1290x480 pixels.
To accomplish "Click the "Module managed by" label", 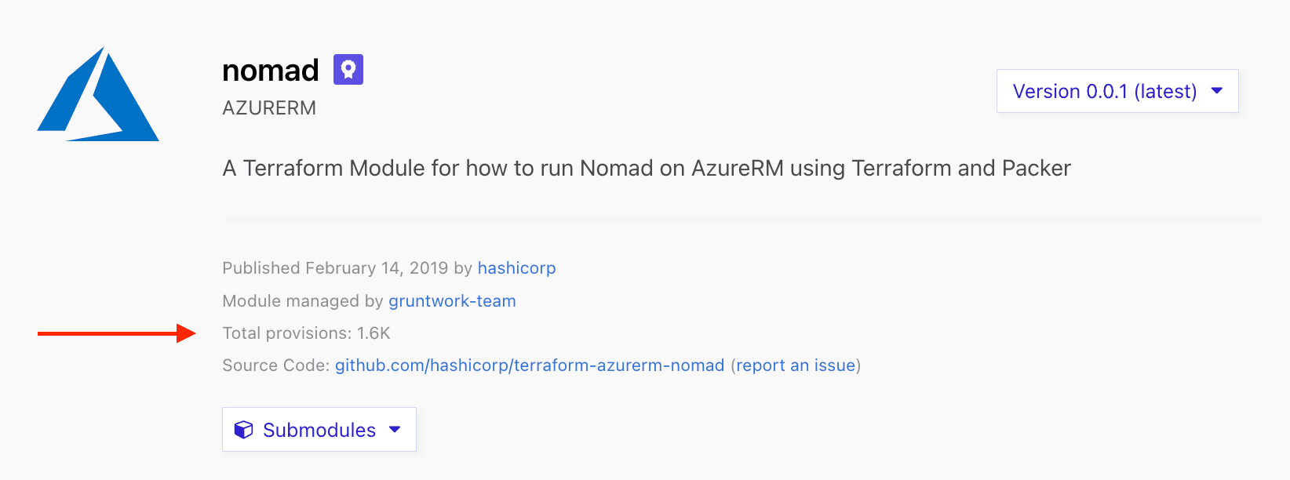I will 303,301.
